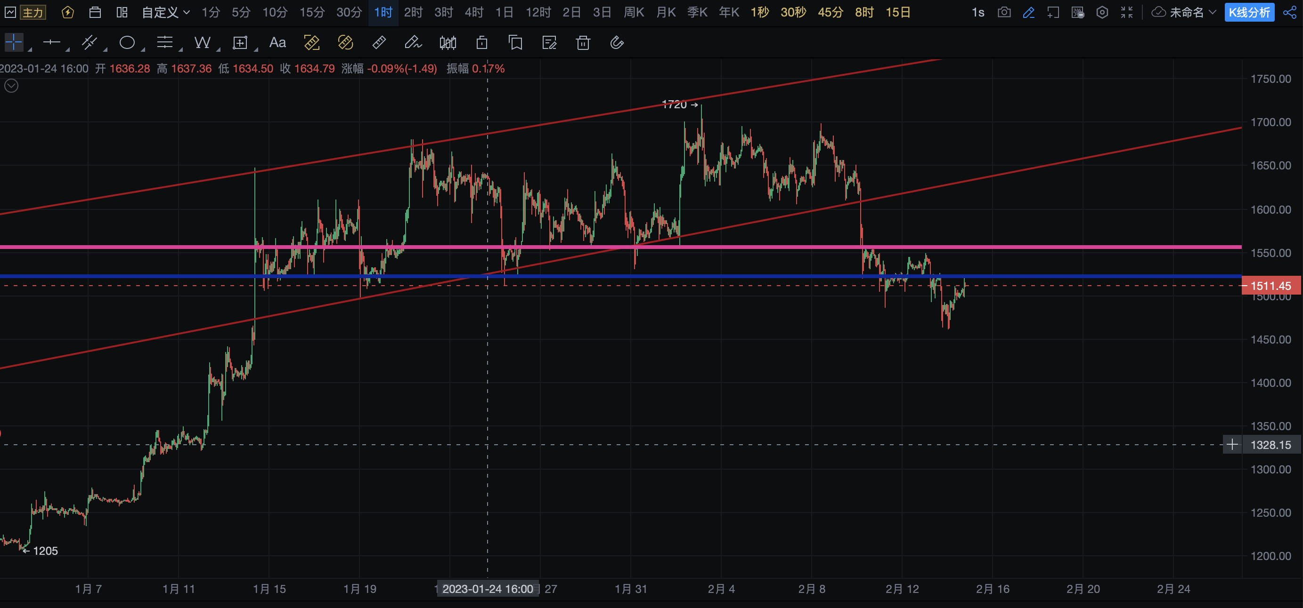Screen dimensions: 1303x608
Task: Click the collapse fullscreen arrows icon
Action: coord(1126,12)
